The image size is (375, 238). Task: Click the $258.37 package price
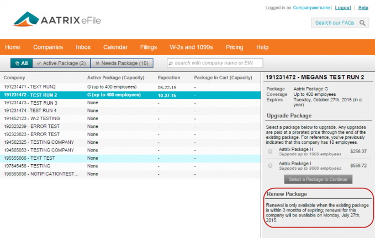point(358,152)
